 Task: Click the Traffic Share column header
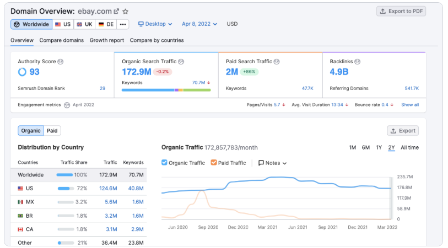tap(74, 162)
